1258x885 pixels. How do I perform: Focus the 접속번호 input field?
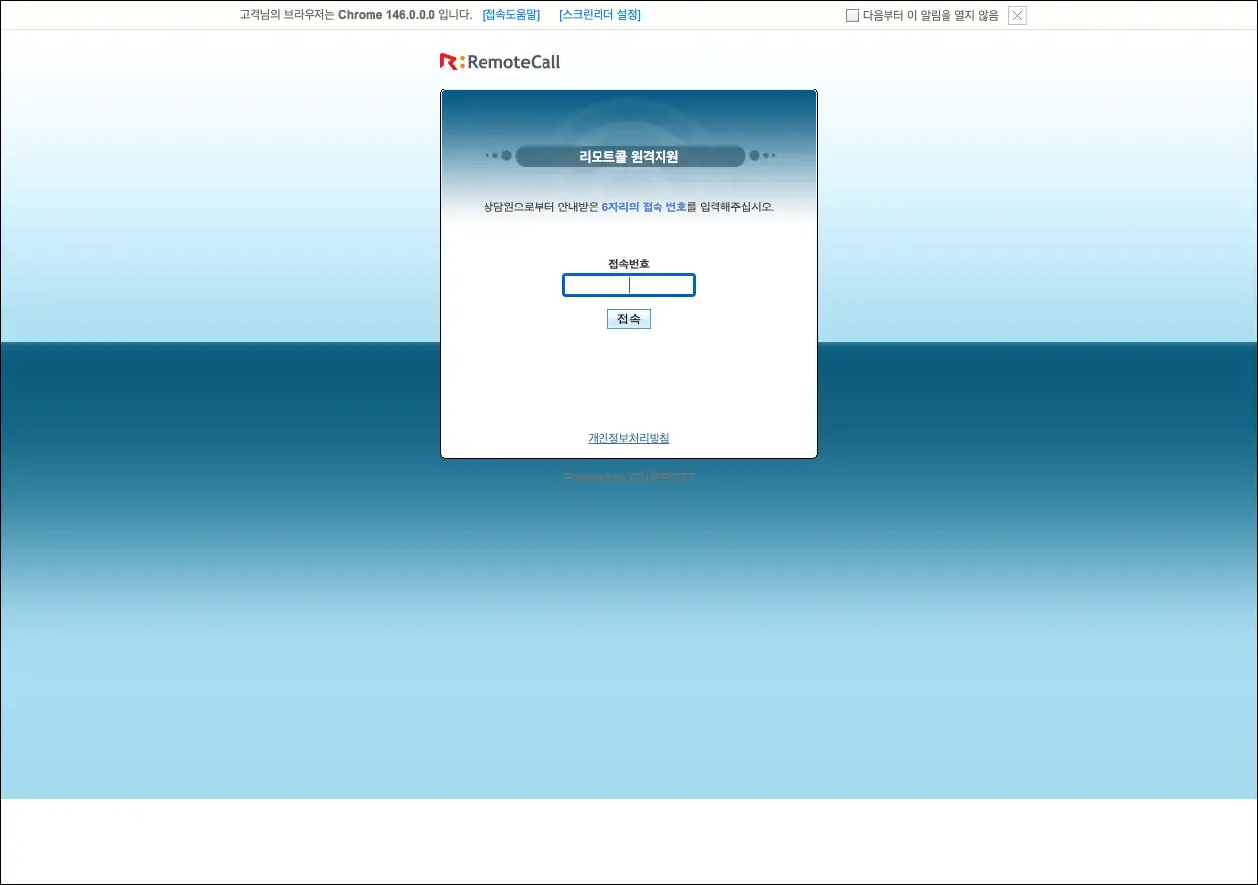629,285
